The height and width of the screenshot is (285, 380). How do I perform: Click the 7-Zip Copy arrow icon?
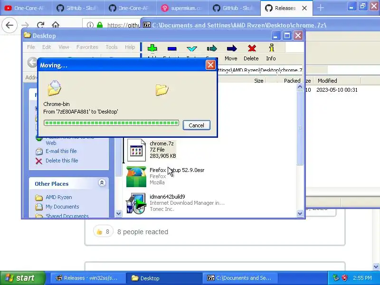[x=212, y=48]
